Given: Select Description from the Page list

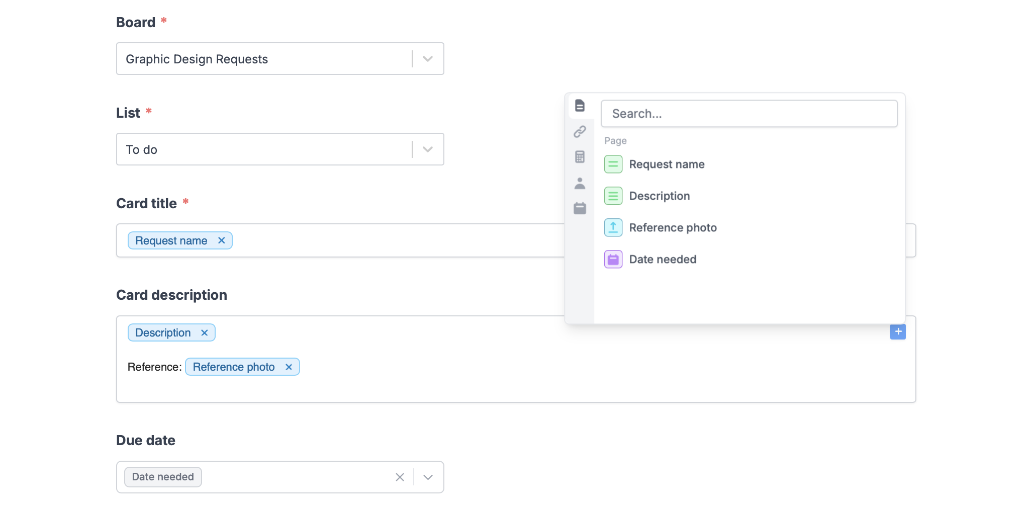Looking at the screenshot, I should pos(660,196).
